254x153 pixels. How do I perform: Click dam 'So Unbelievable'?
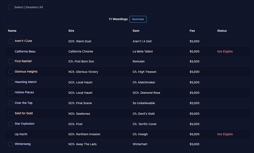[144, 103]
